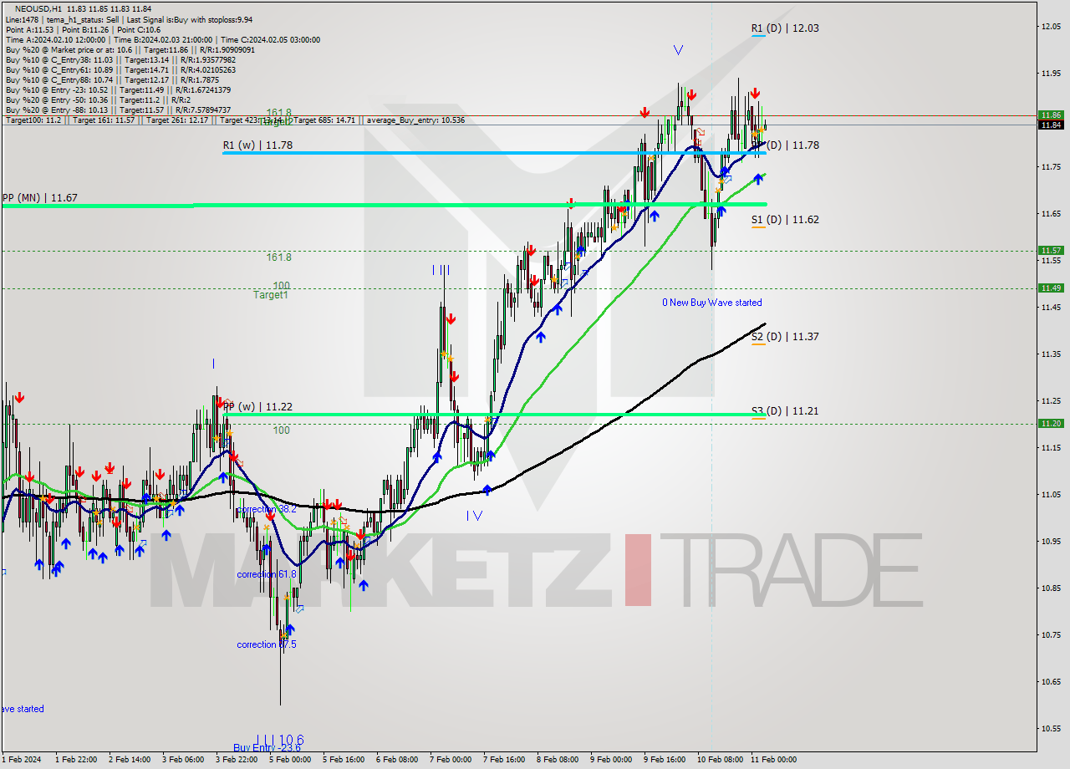This screenshot has height=769, width=1070.
Task: Click the '3 Feb 06:00' time axis label
Action: [183, 760]
